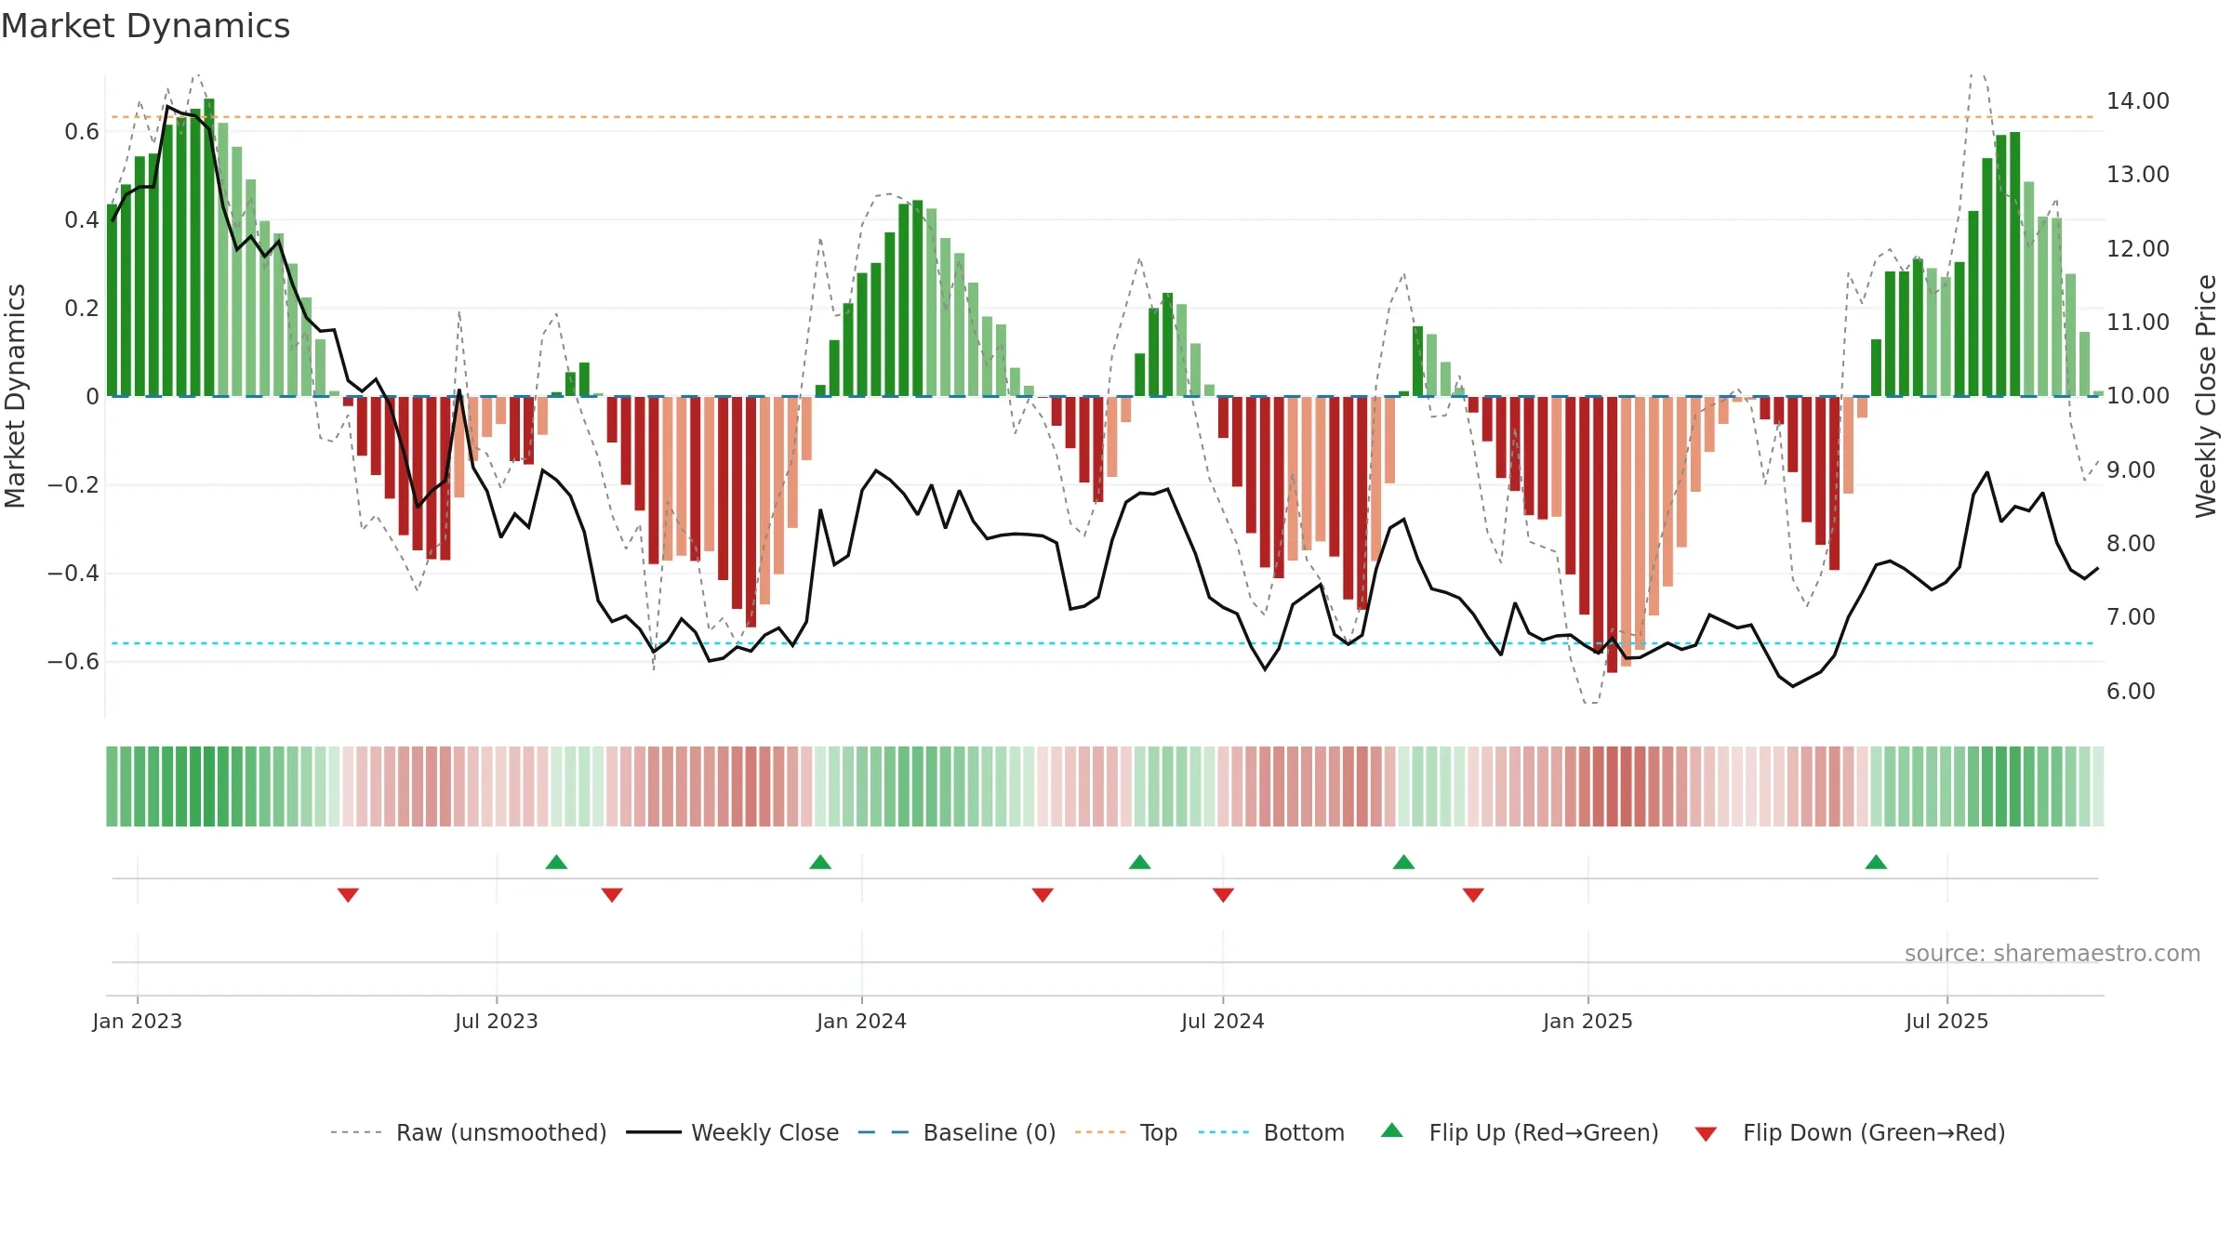The image size is (2232, 1255).
Task: Toggle the Raw (unsmoothed) legend entry
Action: point(468,1132)
